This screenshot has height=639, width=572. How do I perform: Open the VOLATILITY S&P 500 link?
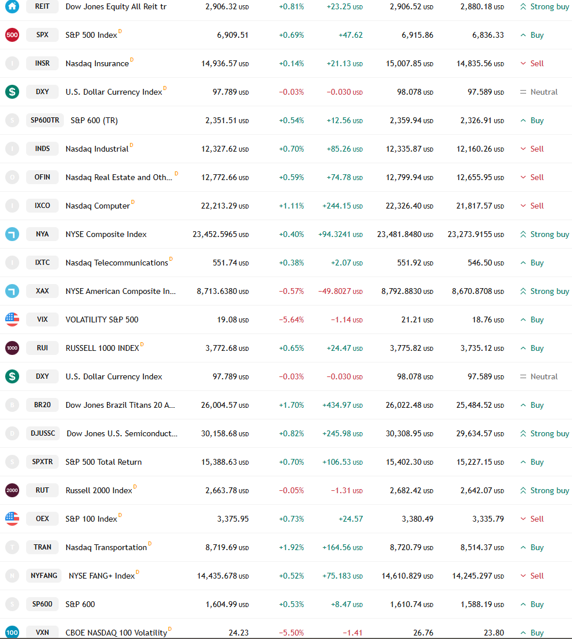click(102, 319)
